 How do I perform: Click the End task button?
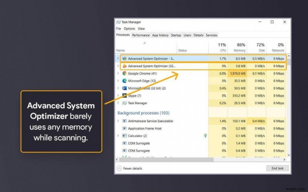coord(277,168)
